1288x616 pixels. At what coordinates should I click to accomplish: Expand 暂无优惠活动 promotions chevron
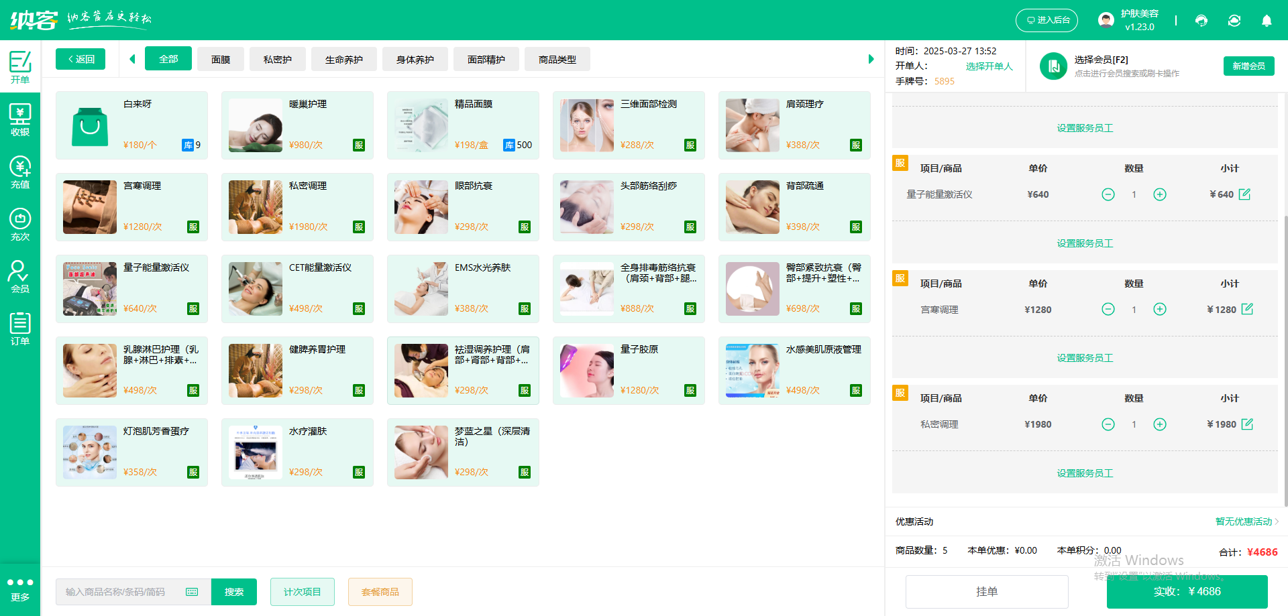point(1276,521)
